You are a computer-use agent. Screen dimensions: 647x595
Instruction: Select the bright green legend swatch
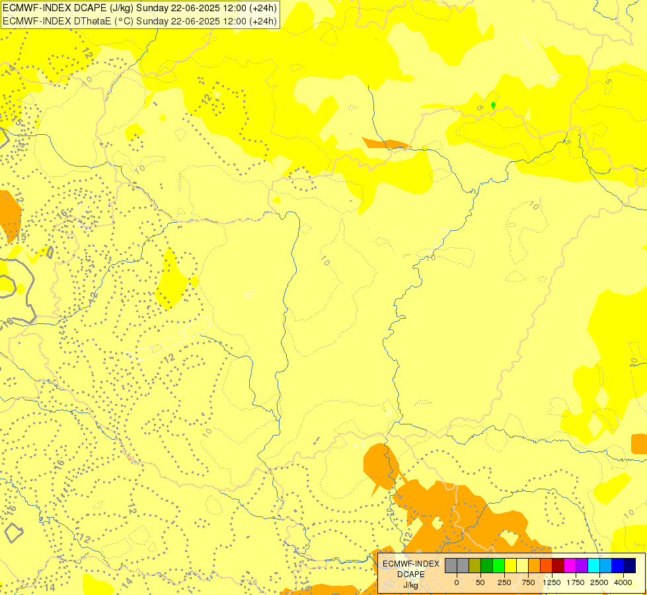pyautogui.click(x=499, y=566)
